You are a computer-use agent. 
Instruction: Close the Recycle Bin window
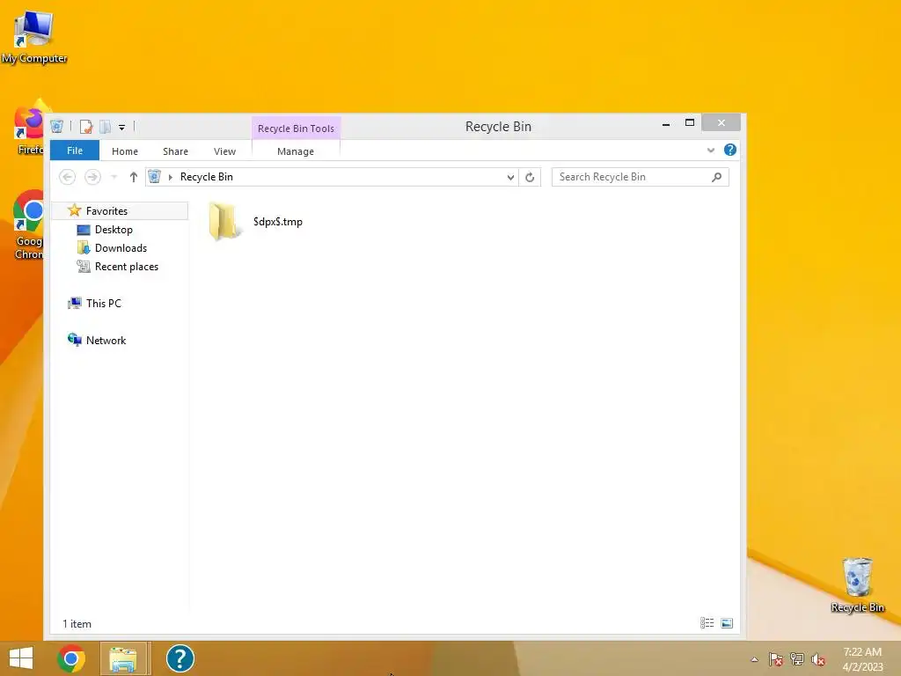(722, 122)
